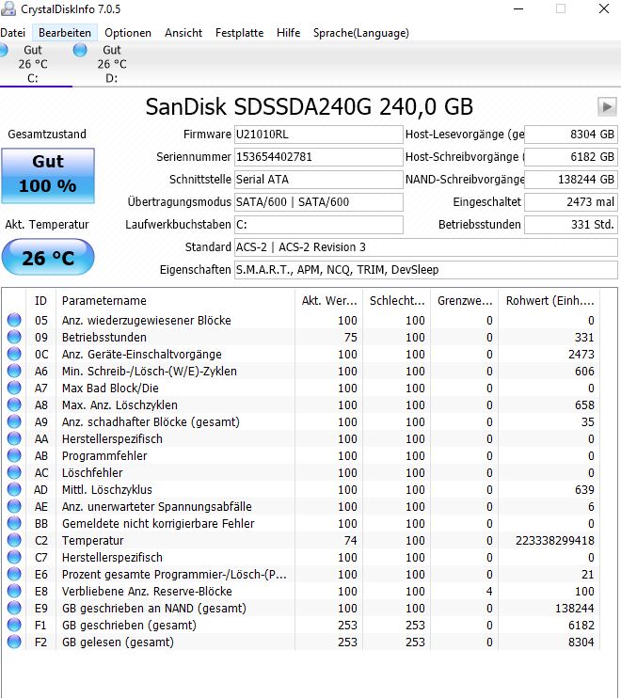Click the ID column header

(x=41, y=301)
